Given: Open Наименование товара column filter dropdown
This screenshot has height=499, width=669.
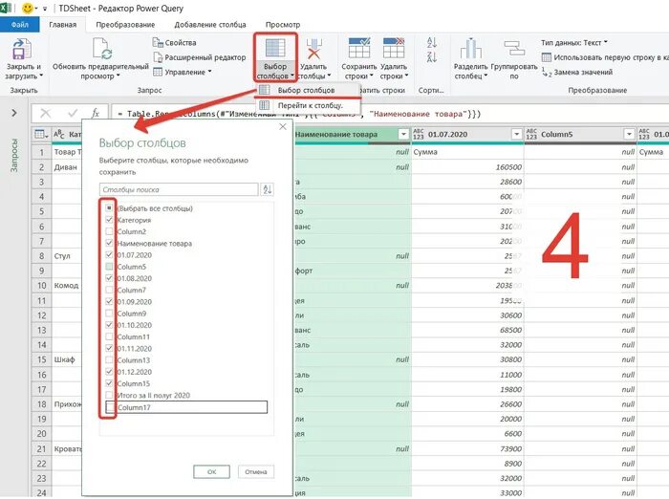Looking at the screenshot, I should click(x=403, y=134).
